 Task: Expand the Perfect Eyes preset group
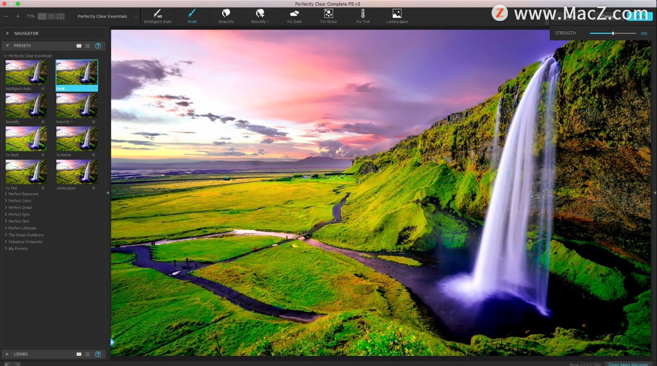[6, 214]
